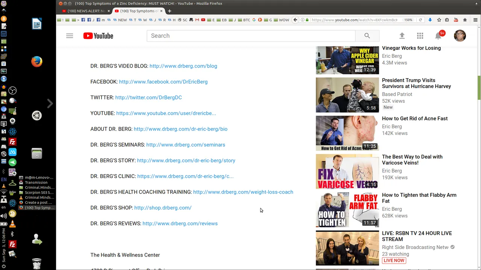
Task: Open the red FileZilla launcher icon
Action: pos(12,142)
